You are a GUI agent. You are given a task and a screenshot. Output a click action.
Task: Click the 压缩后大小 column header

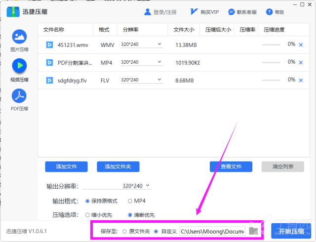point(218,30)
